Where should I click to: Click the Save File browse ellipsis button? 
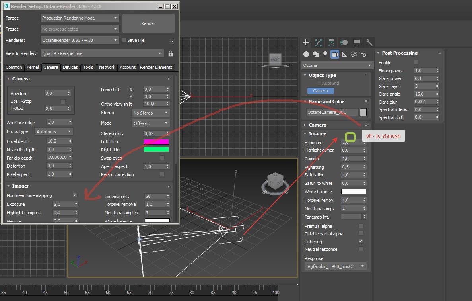click(171, 40)
